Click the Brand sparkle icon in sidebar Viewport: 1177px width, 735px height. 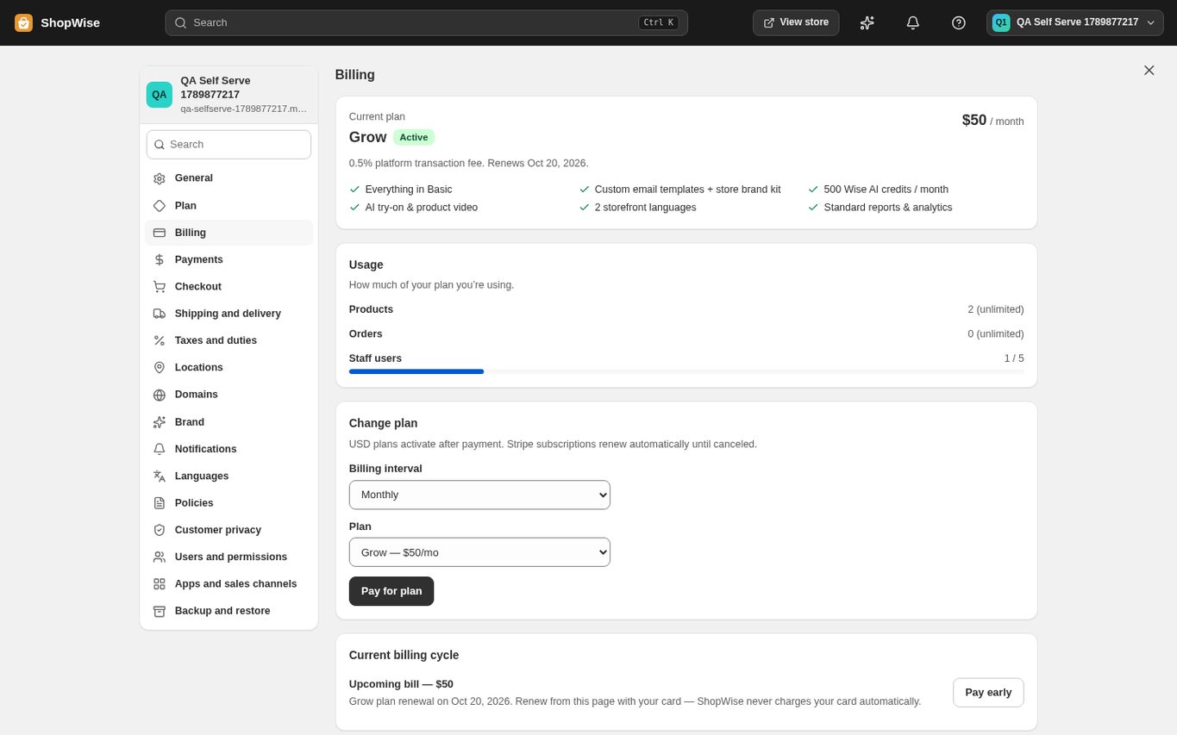pos(160,422)
